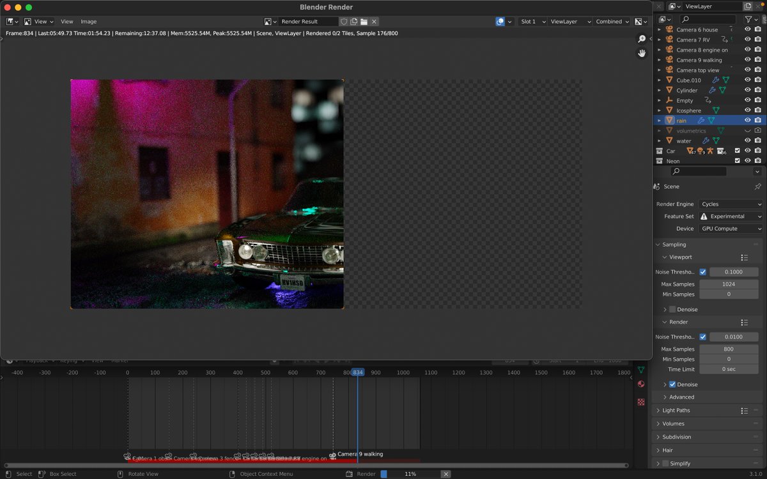Click the Cylinder mesh data icon

723,91
